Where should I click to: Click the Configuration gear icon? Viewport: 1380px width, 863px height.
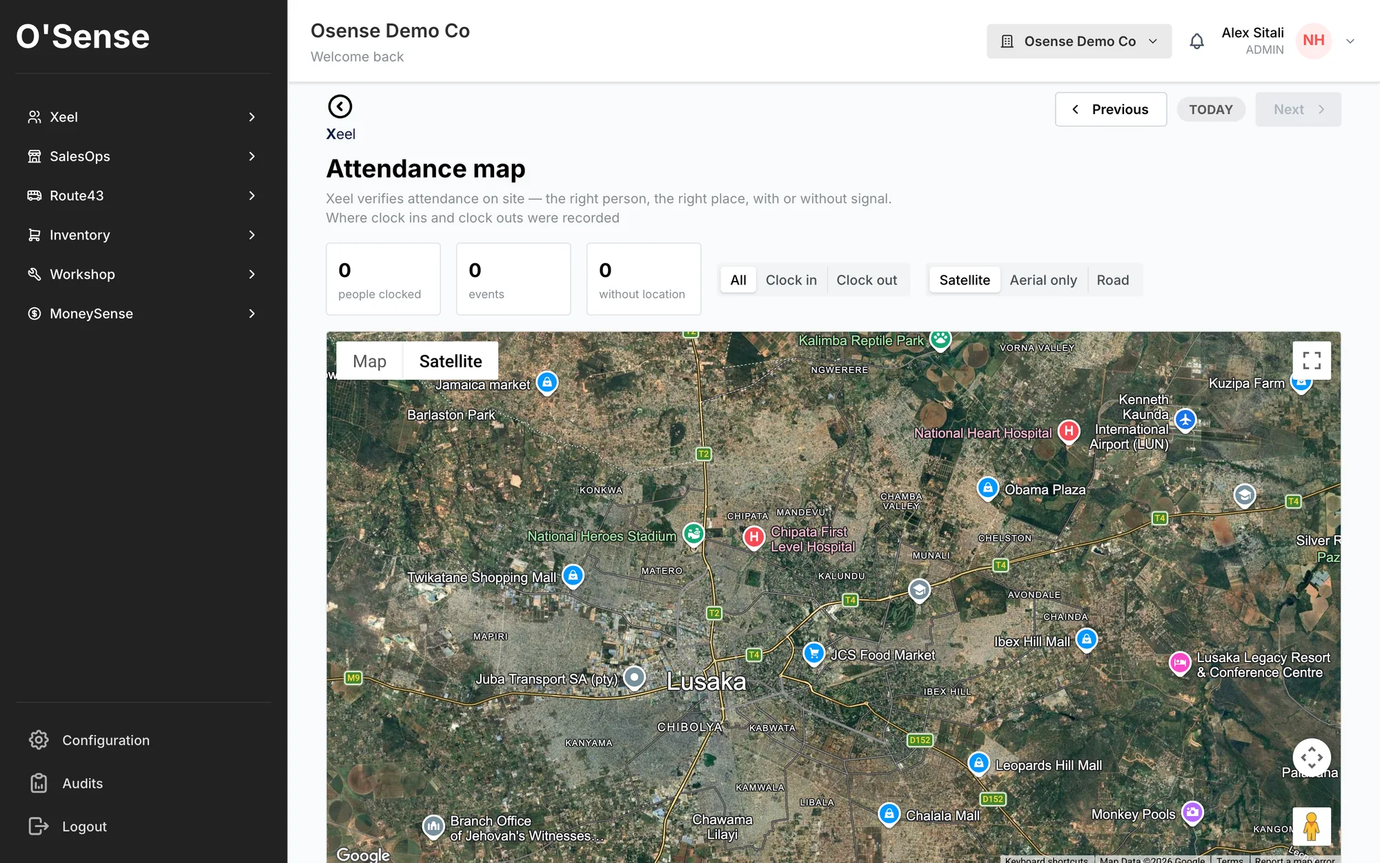click(39, 740)
